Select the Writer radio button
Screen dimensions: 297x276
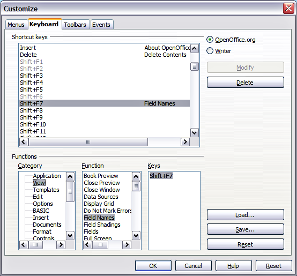210,51
